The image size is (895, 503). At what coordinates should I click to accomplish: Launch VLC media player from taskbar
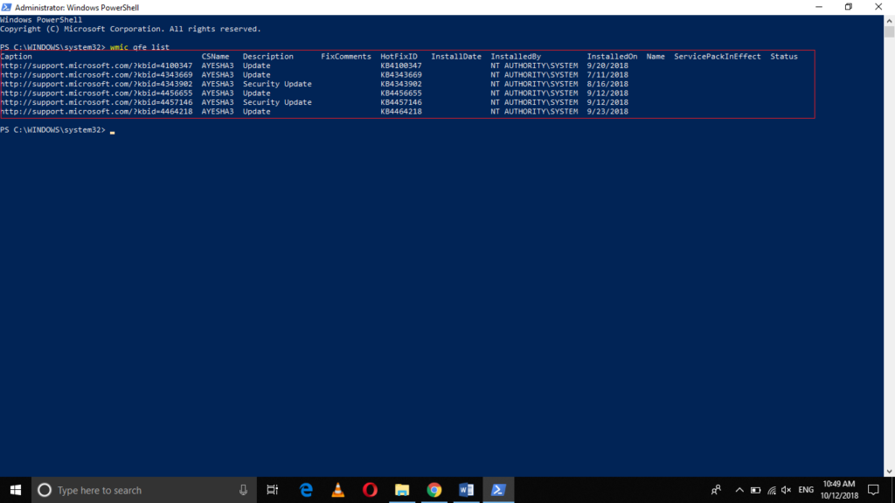336,490
